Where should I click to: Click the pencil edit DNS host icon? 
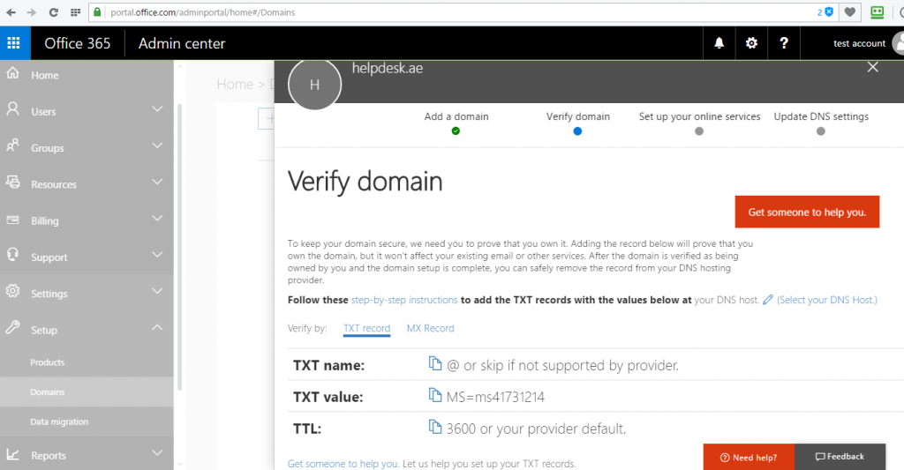[767, 300]
